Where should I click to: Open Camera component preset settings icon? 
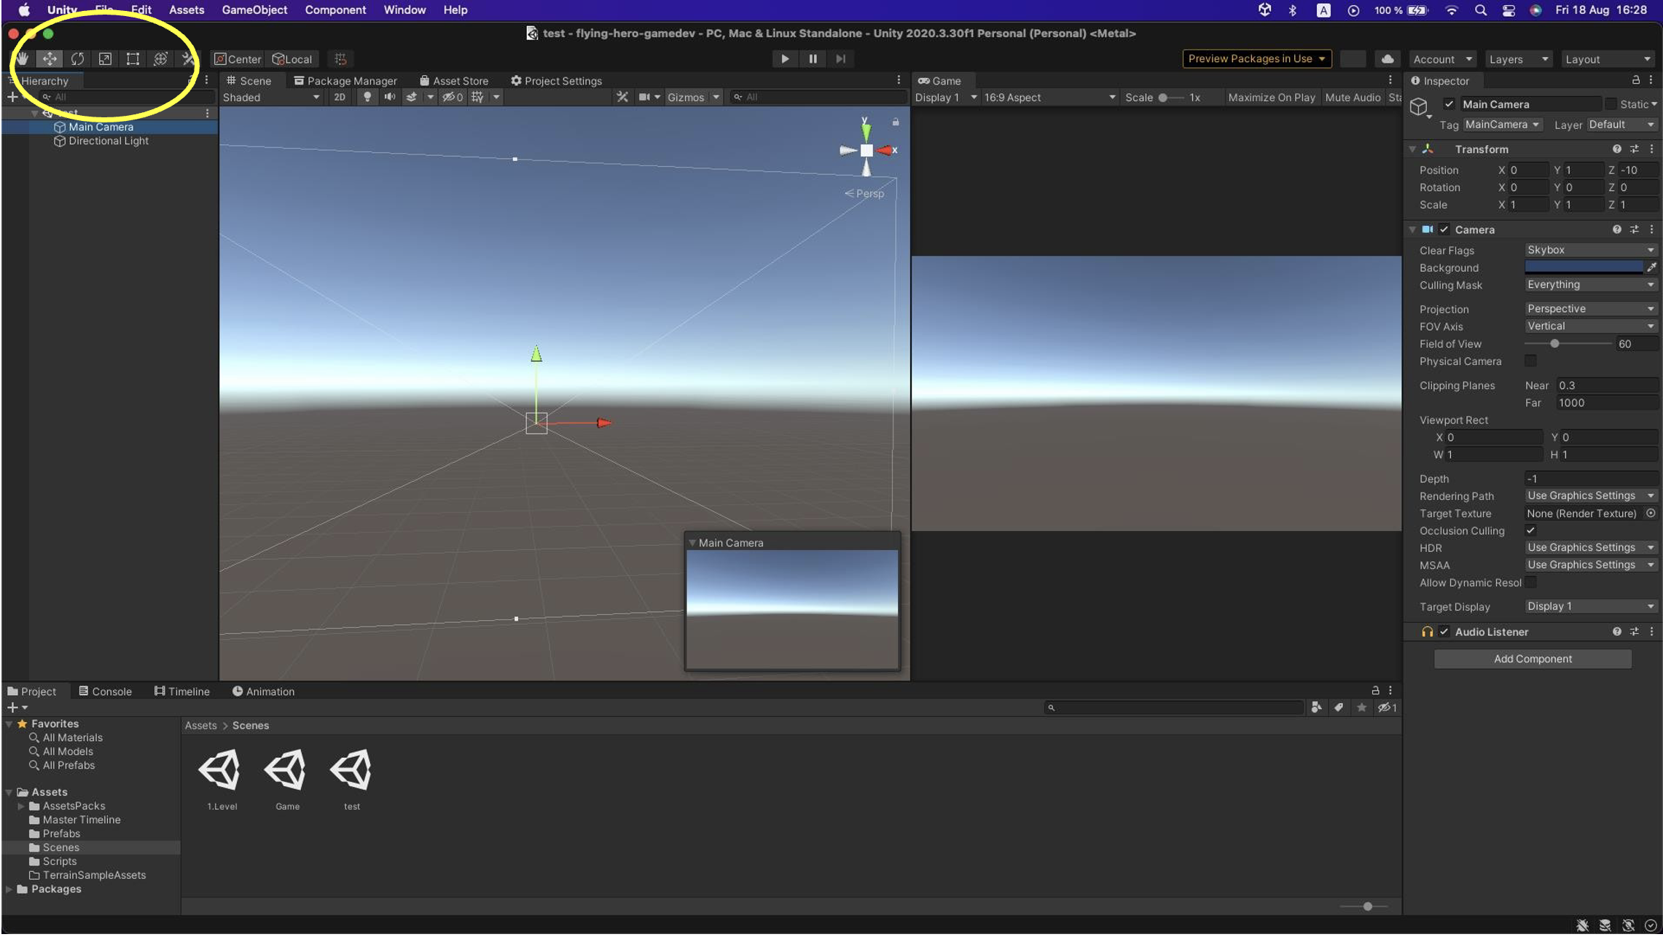(x=1635, y=230)
